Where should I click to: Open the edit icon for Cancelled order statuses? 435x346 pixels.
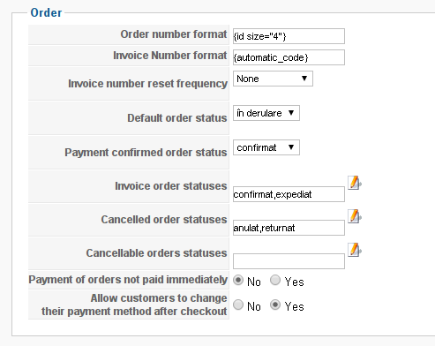point(355,216)
